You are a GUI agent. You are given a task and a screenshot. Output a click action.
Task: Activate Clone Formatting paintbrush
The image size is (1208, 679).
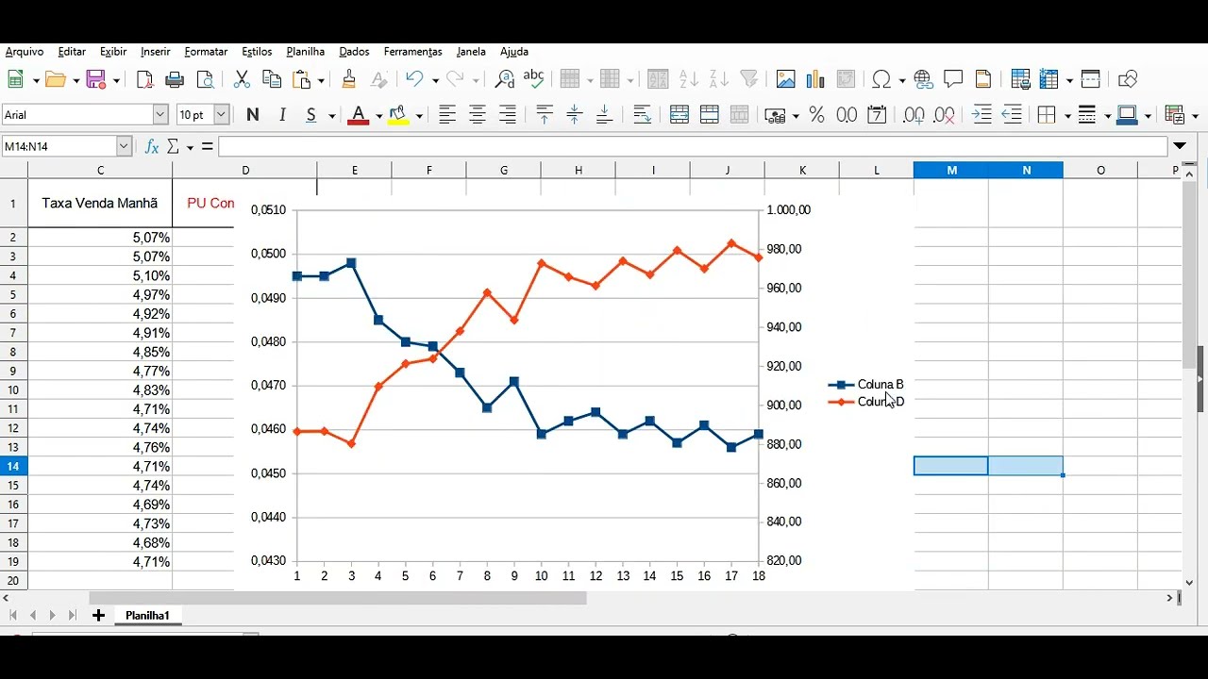pos(349,79)
